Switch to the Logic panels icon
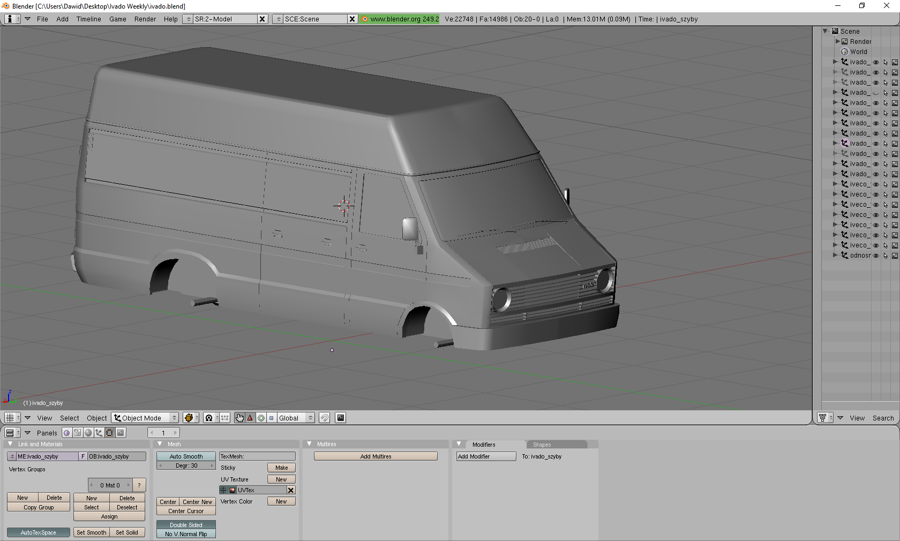This screenshot has height=541, width=900. click(x=66, y=433)
